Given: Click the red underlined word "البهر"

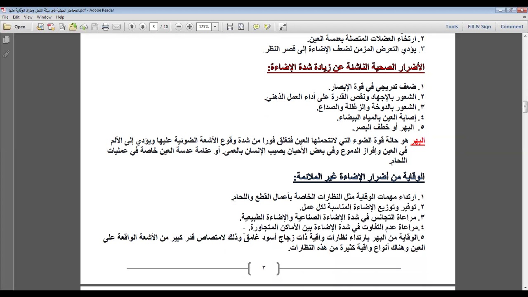Looking at the screenshot, I should coord(417,141).
